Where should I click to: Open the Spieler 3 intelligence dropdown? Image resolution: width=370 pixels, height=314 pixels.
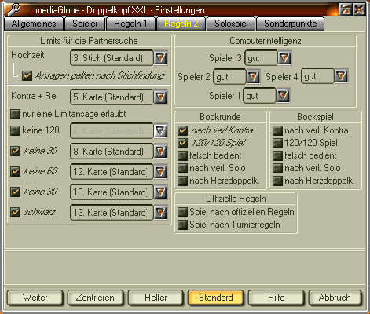[284, 58]
